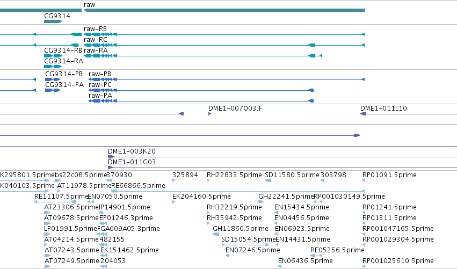This screenshot has height=269, width=457.
Task: Select EST AT07243.5prime
Action: tap(72, 250)
